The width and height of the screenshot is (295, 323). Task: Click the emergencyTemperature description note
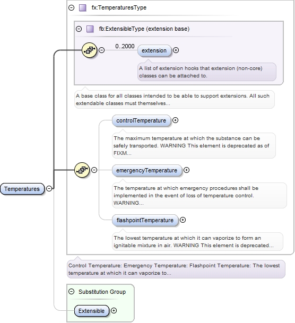[x=199, y=195]
